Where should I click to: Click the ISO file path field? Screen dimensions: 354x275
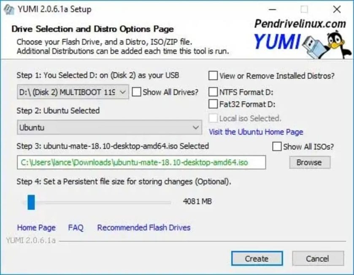pyautogui.click(x=141, y=162)
